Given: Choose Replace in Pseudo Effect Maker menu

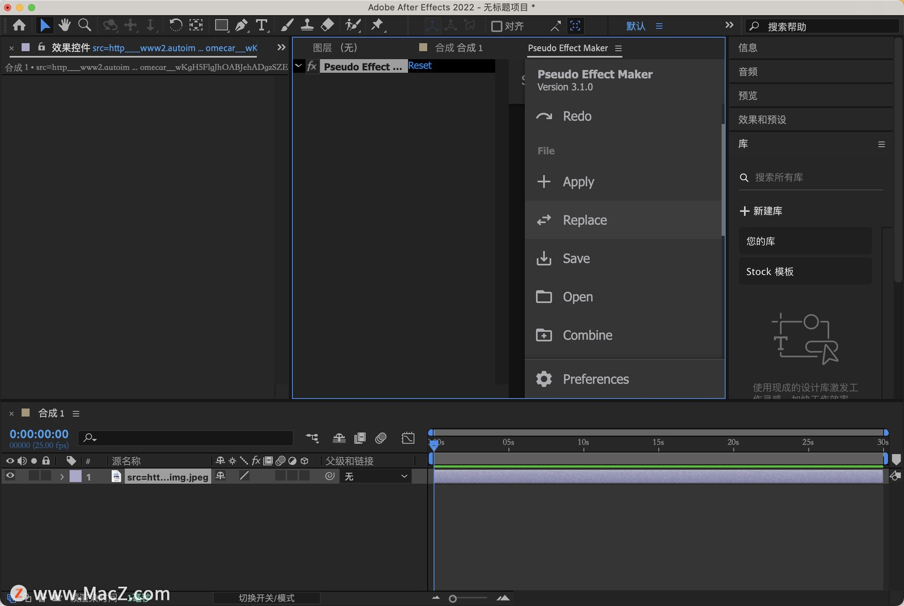Looking at the screenshot, I should coord(585,220).
